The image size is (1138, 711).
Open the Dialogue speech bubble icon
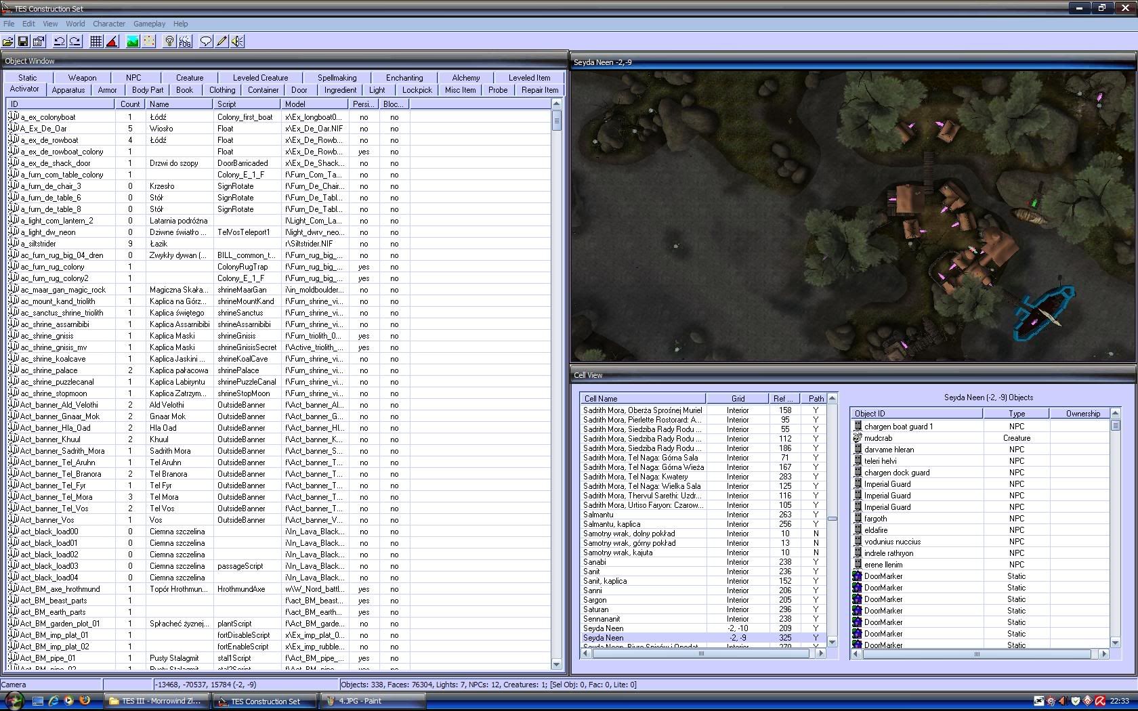pos(206,41)
